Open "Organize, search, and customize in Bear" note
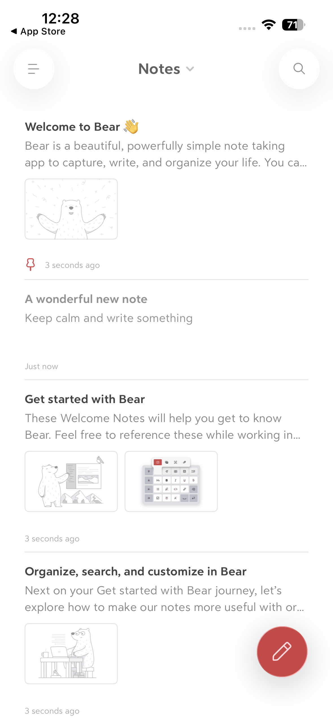 pyautogui.click(x=136, y=572)
